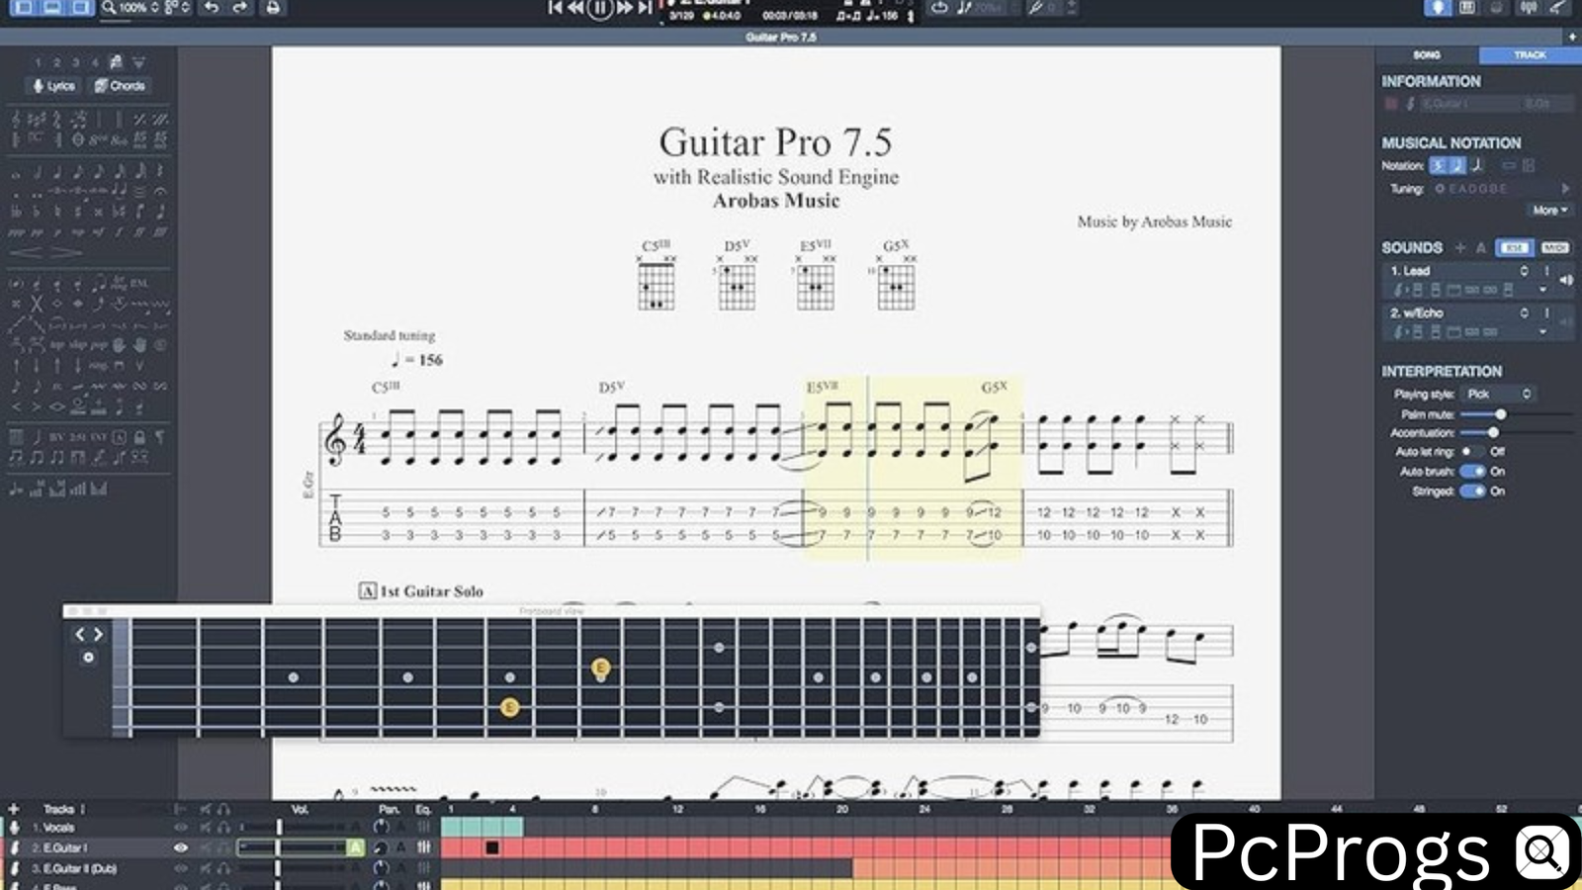Jump to bar 8 in timeline
This screenshot has height=890, width=1582.
tap(595, 809)
